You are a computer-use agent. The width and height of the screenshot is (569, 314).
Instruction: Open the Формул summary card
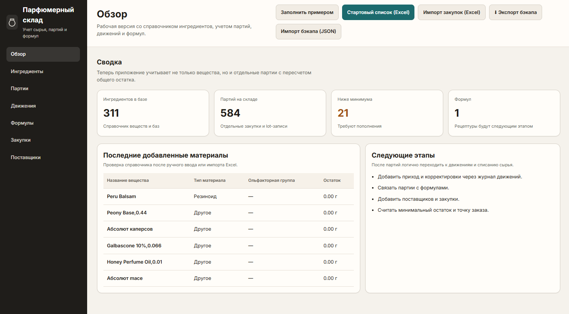(504, 113)
